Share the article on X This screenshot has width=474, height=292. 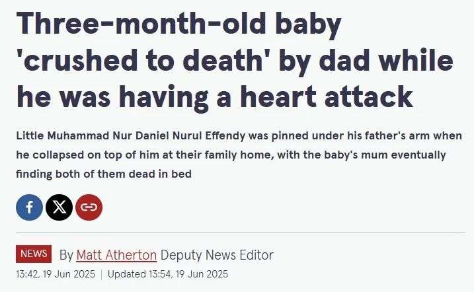(59, 207)
